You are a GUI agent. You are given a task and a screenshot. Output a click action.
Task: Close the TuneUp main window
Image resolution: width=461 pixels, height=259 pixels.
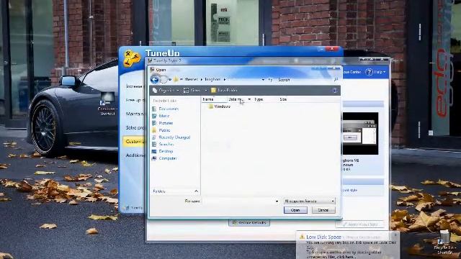[332, 48]
